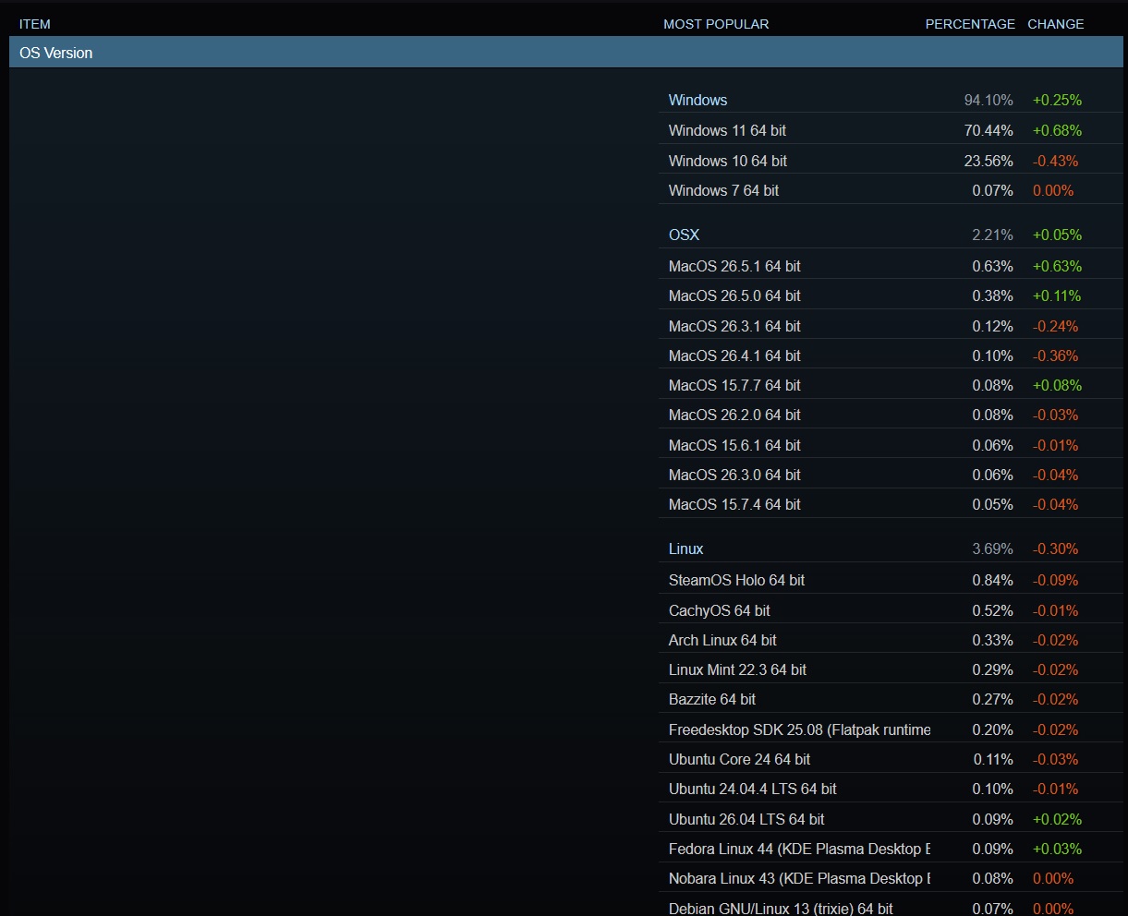
Task: Select the MacOS 15.6.1 64 bit row
Action: point(891,445)
